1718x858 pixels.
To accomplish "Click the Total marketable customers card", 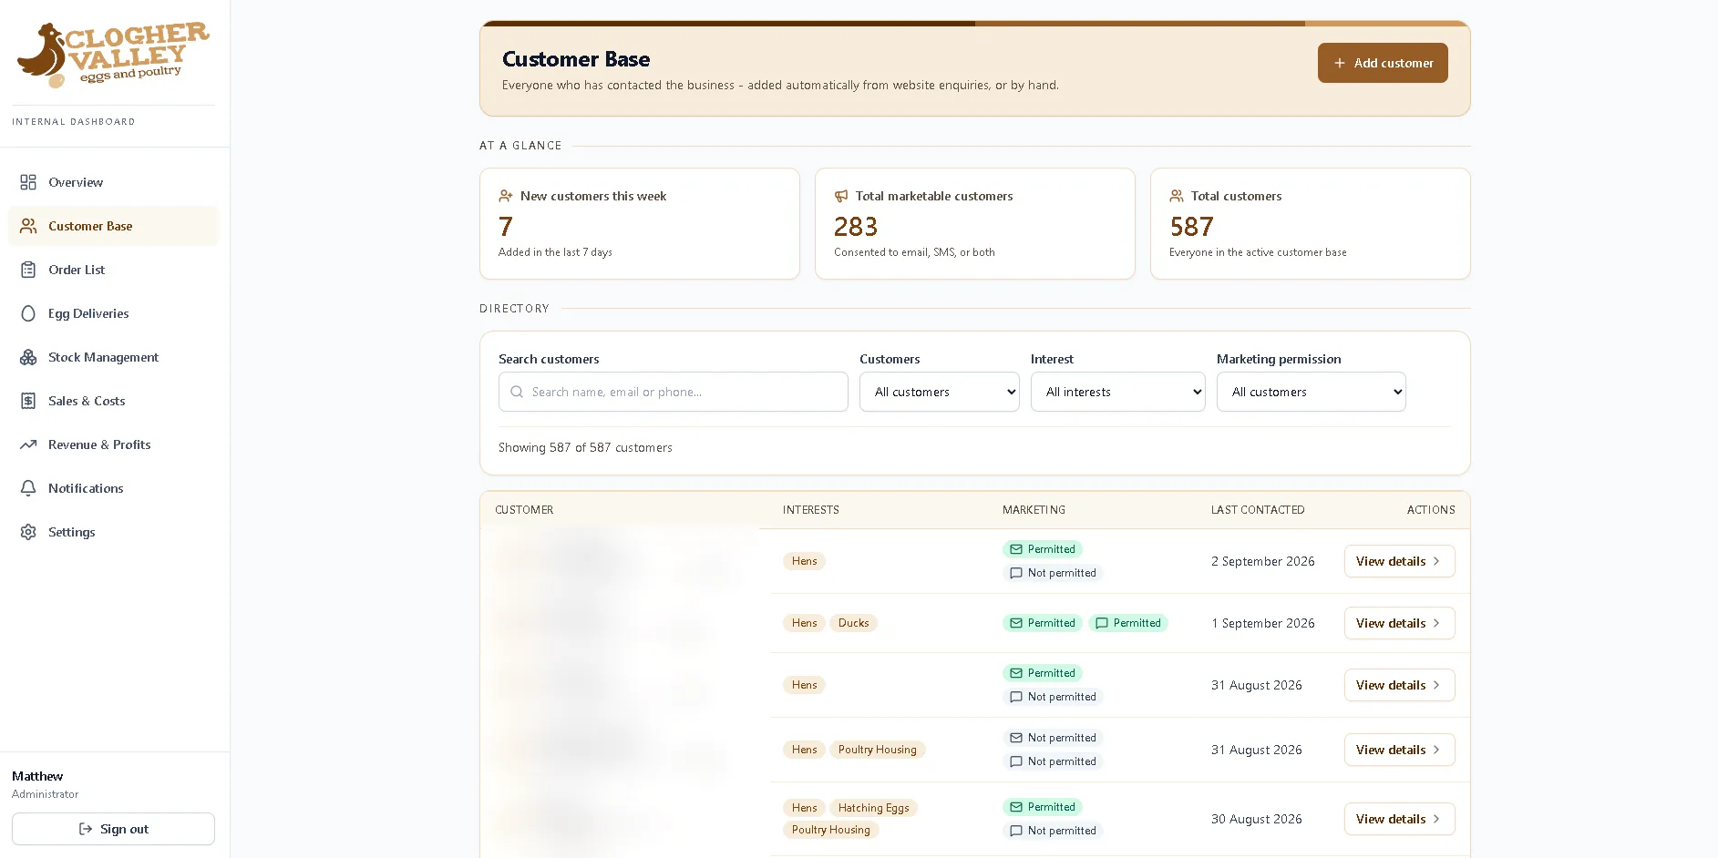I will (975, 223).
